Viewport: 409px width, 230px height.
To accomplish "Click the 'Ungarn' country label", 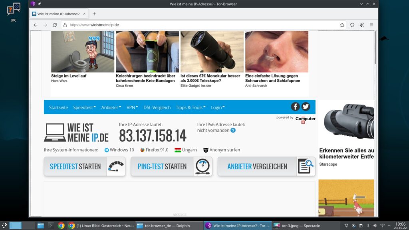I will click(x=189, y=150).
